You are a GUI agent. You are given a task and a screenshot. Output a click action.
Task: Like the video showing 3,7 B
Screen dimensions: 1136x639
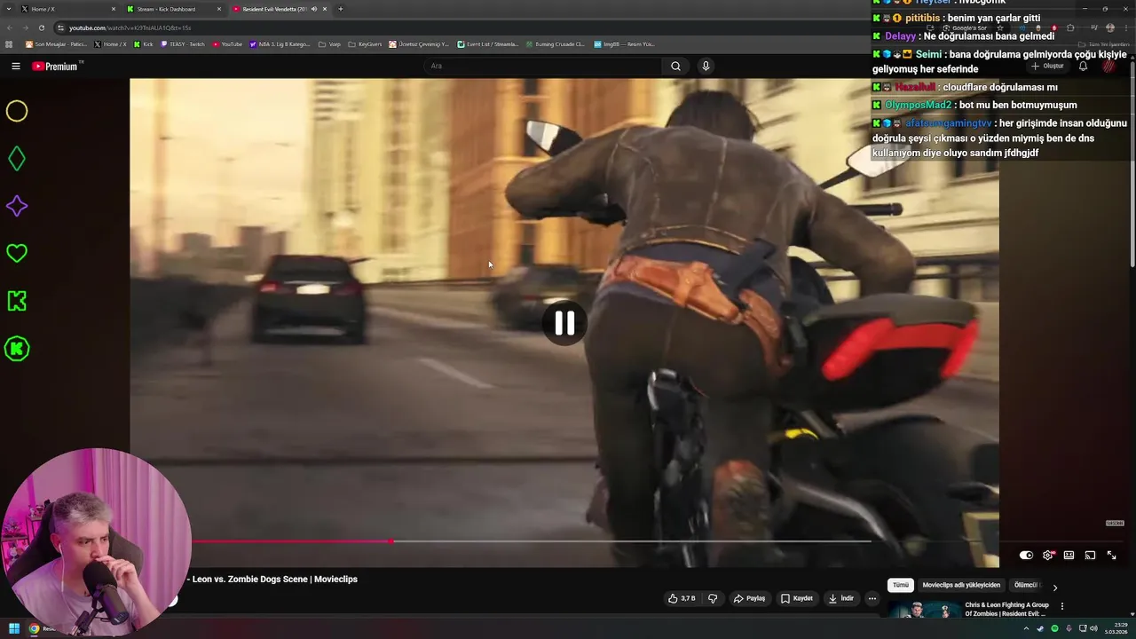pyautogui.click(x=682, y=598)
